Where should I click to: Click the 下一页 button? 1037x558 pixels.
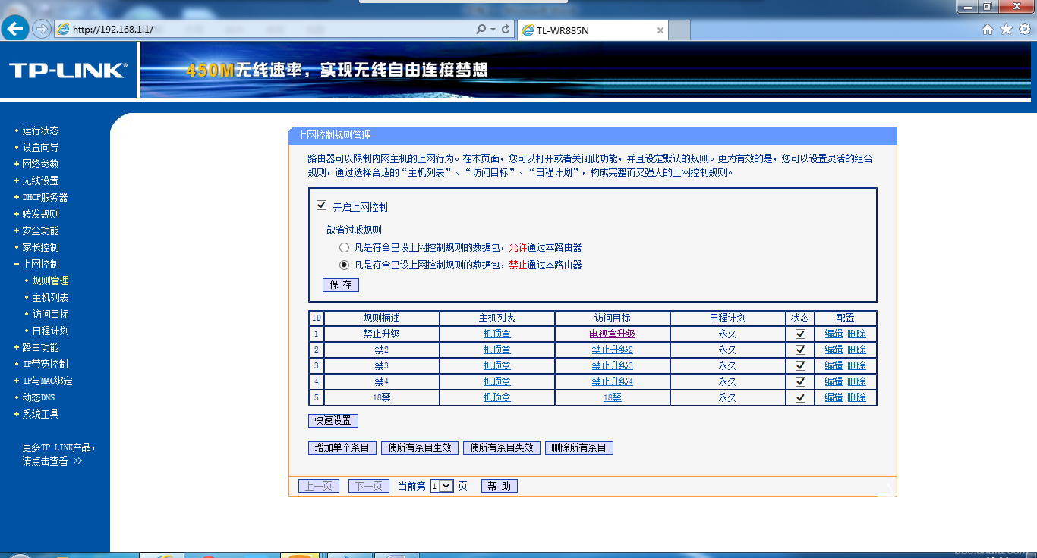[369, 486]
